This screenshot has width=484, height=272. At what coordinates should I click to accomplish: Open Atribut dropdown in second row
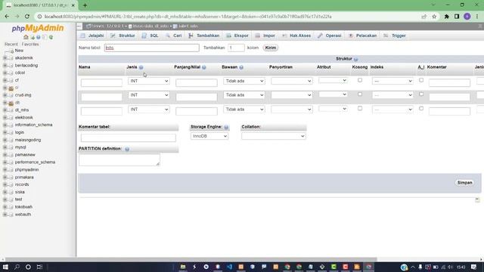(x=333, y=94)
